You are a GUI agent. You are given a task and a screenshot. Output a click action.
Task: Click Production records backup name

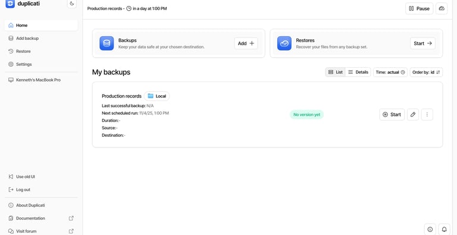pos(121,96)
